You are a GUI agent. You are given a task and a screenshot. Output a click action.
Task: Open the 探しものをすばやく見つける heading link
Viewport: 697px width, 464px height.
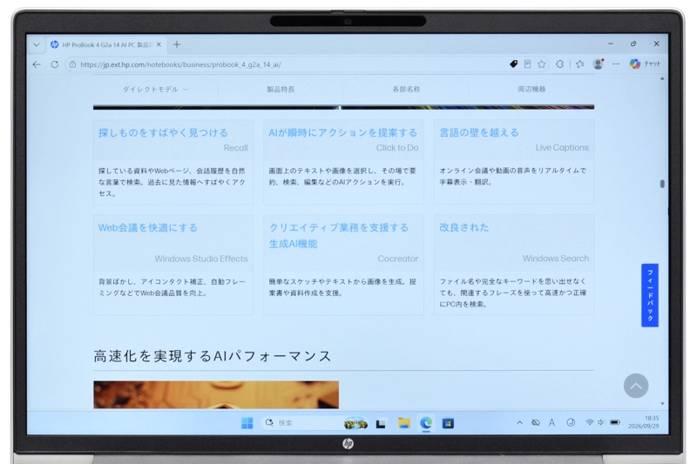point(163,132)
